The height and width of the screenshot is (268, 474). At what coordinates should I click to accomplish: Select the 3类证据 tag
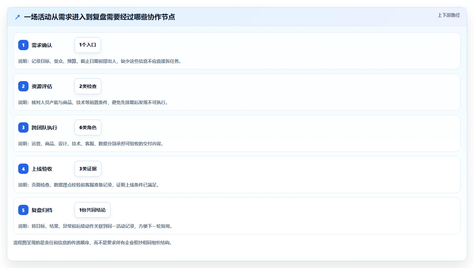(88, 169)
